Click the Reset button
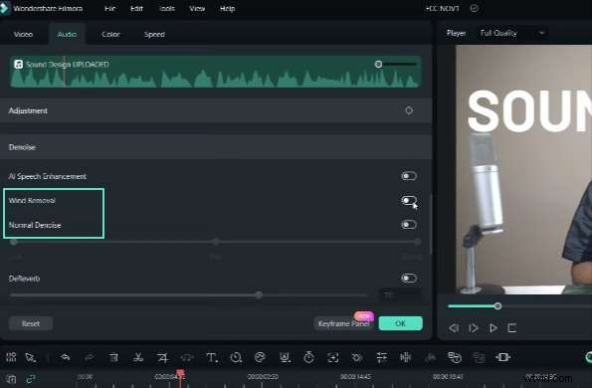The image size is (592, 388). point(31,323)
